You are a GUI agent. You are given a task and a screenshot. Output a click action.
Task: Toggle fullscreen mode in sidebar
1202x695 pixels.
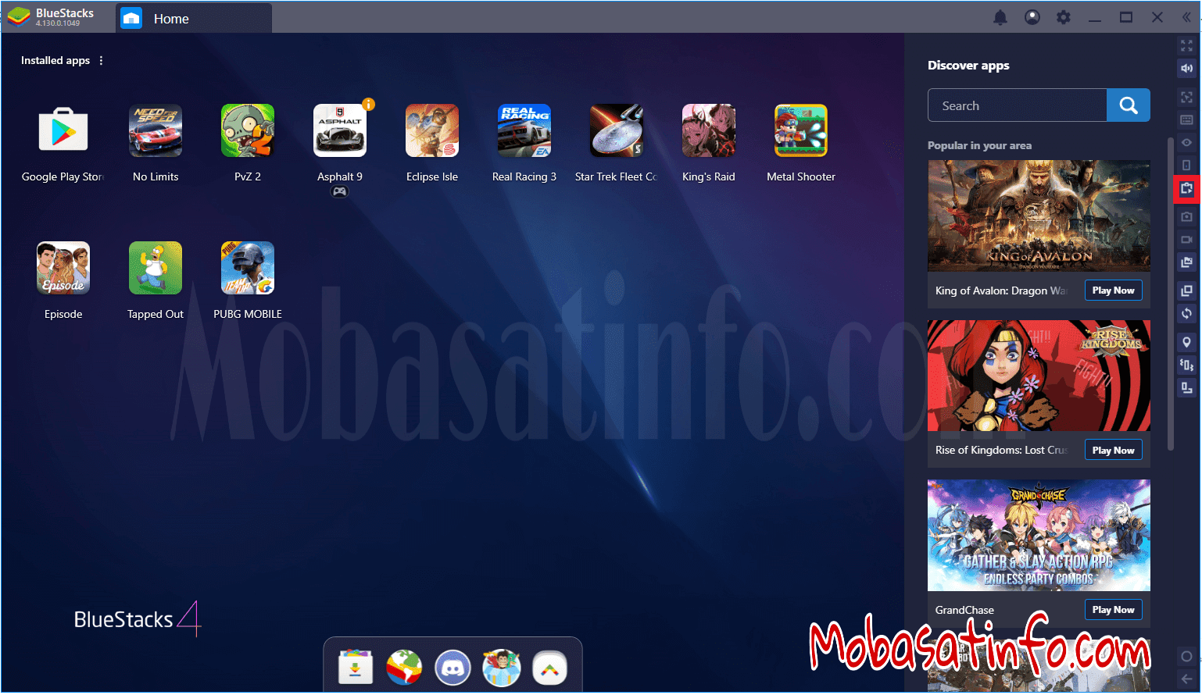pos(1186,46)
